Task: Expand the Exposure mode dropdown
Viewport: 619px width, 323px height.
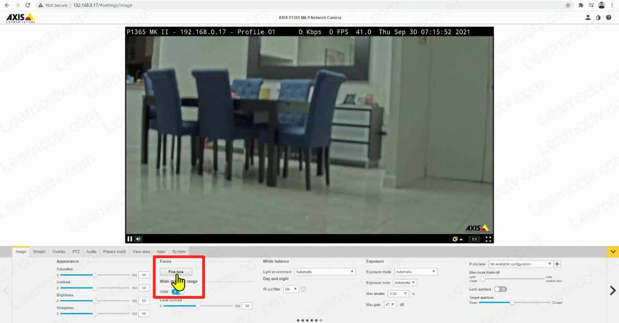Action: (x=415, y=272)
